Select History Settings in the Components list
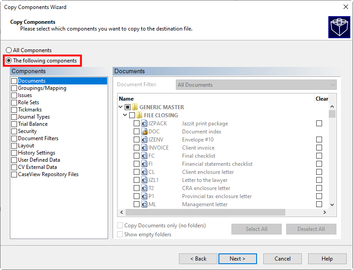 pyautogui.click(x=36, y=153)
